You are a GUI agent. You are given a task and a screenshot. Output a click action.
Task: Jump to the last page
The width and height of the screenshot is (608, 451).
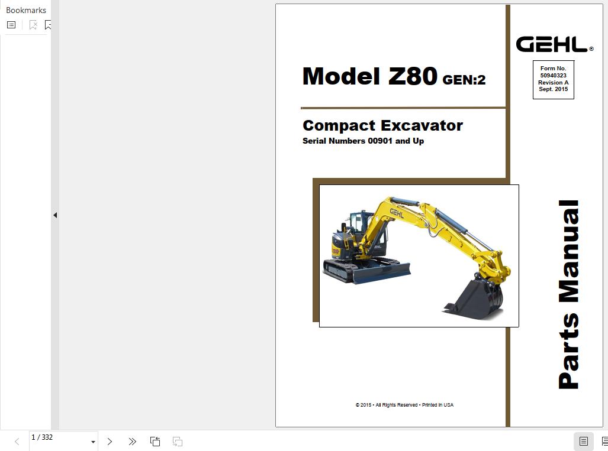tap(132, 442)
